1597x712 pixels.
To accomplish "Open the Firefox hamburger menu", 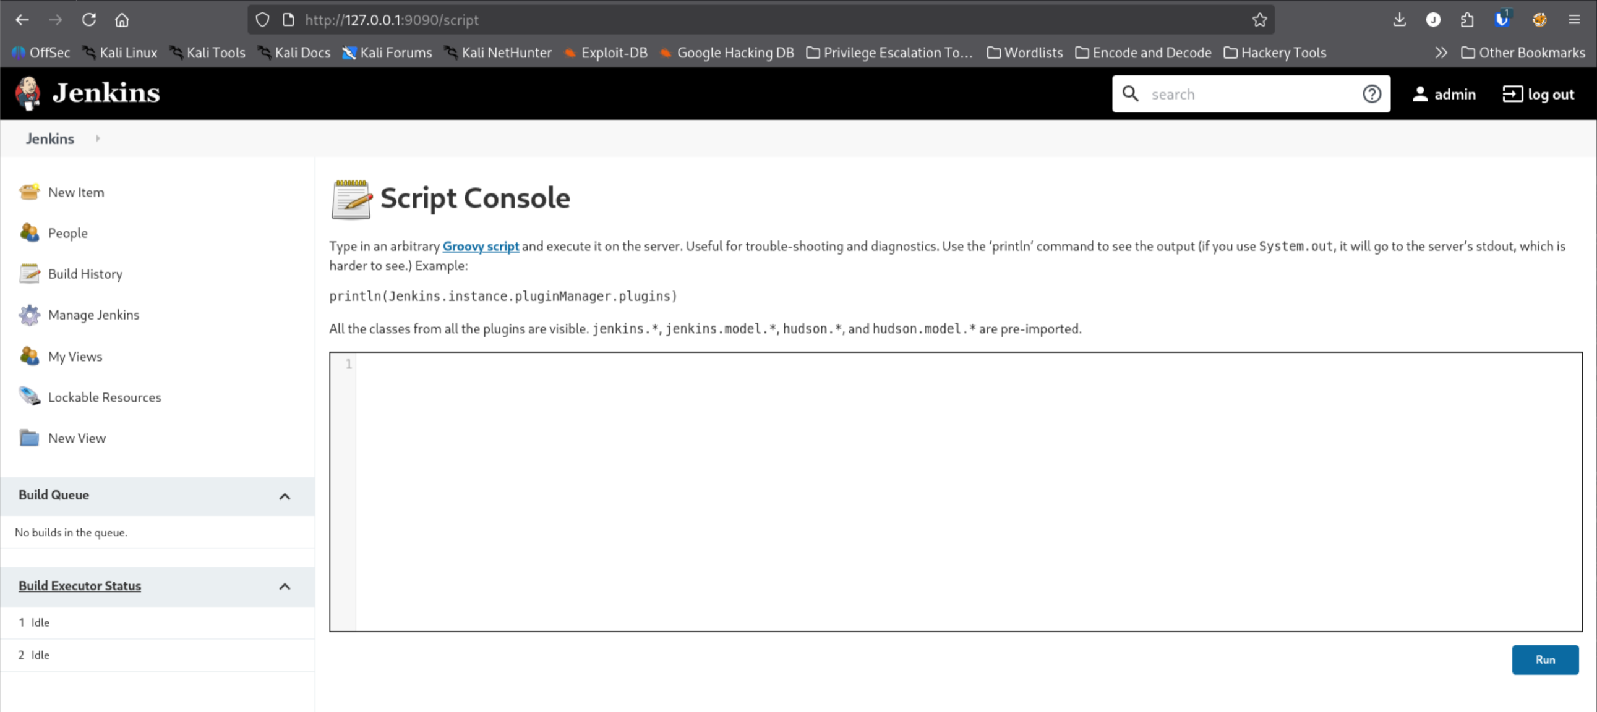I will coord(1574,20).
